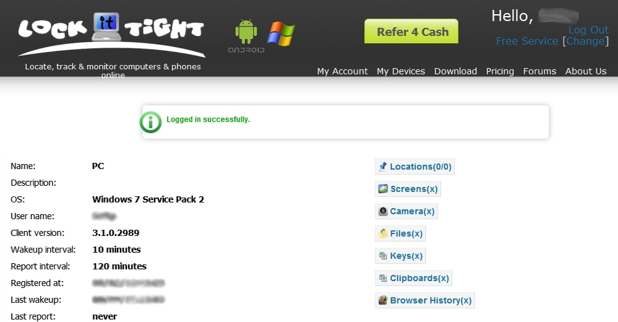The width and height of the screenshot is (618, 322).
Task: Click the Firefox icon beside Browser History
Action: click(383, 300)
